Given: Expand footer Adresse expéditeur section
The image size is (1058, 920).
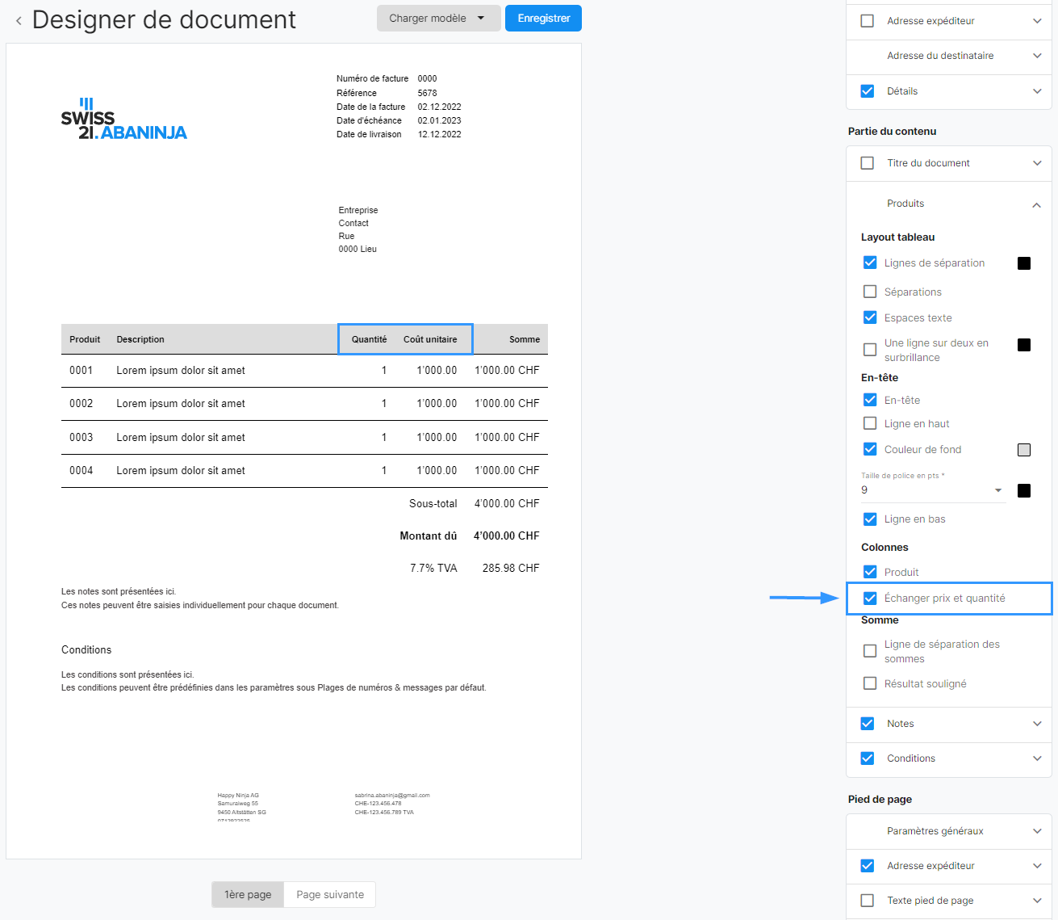Looking at the screenshot, I should 1037,866.
